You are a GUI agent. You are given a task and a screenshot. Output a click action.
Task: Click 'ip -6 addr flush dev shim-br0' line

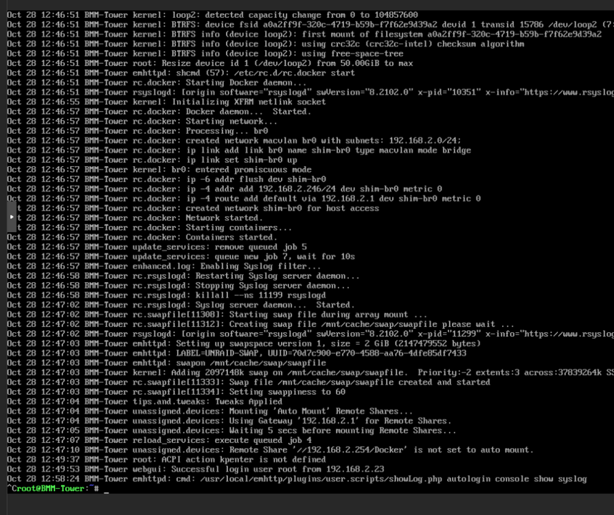[166, 179]
